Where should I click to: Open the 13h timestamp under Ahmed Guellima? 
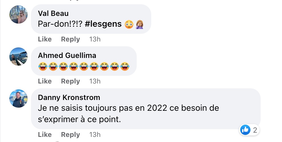95,81
